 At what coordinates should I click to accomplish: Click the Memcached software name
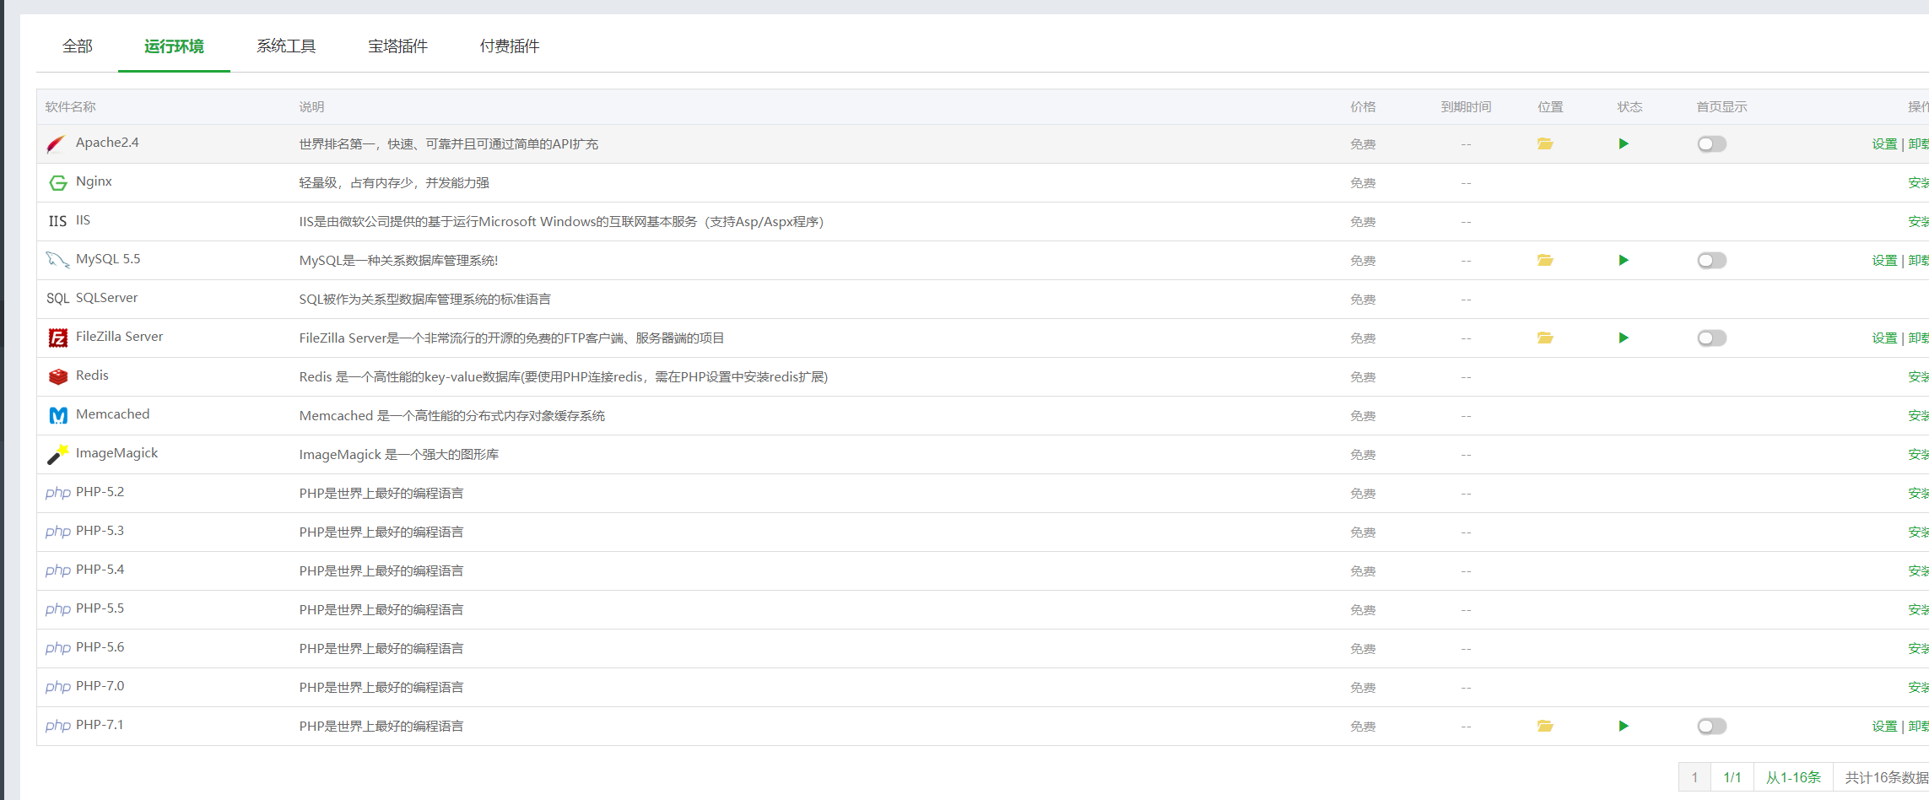[112, 414]
